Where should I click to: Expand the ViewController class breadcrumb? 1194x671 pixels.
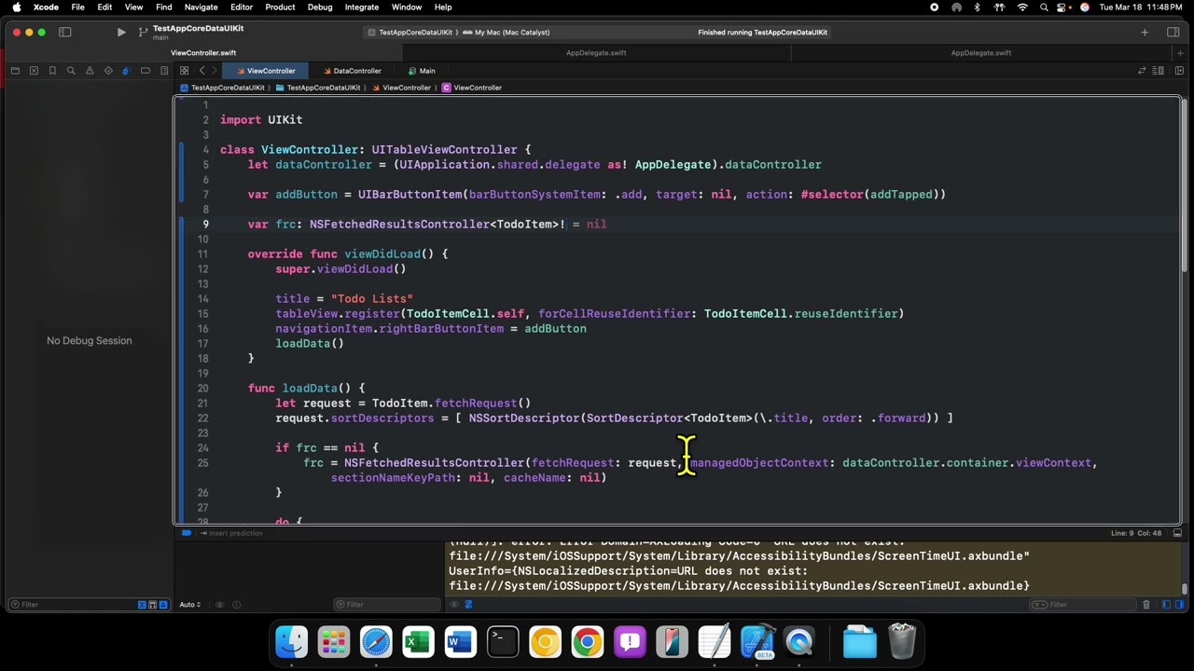click(x=472, y=88)
